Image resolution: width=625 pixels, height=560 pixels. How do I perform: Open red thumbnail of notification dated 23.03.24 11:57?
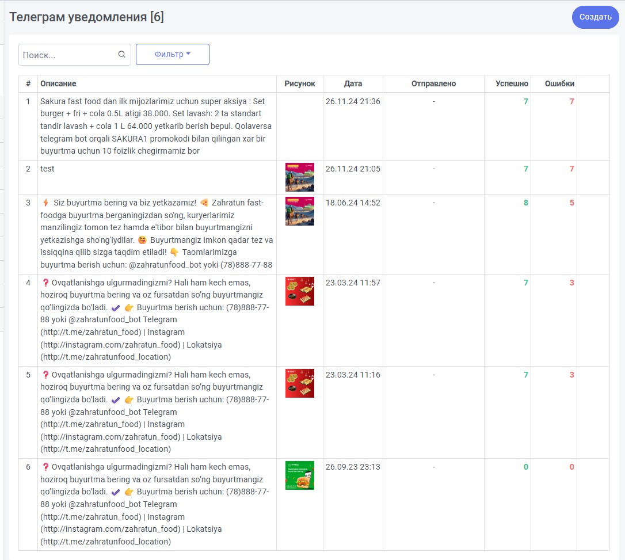300,291
